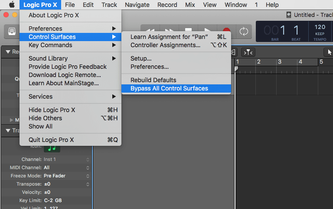Screen dimensions: 333x209
Task: Toggle the cycle loop button
Action: pos(244,31)
